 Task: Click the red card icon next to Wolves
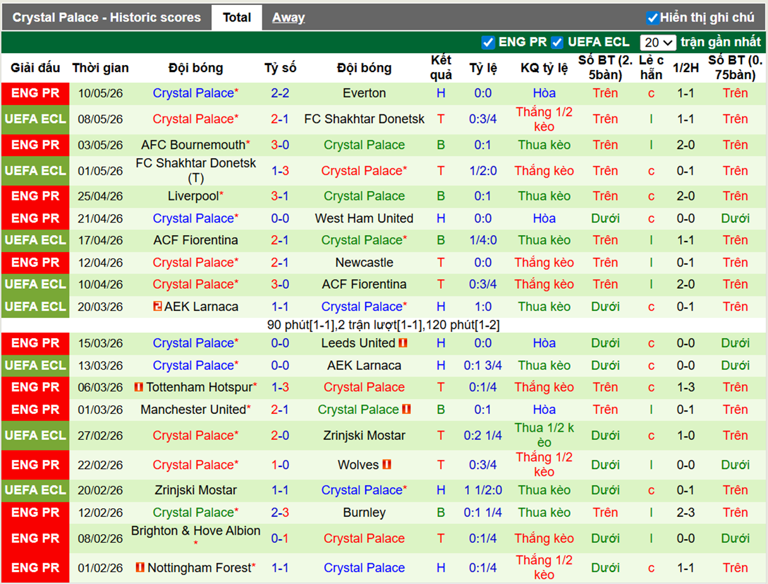click(387, 465)
